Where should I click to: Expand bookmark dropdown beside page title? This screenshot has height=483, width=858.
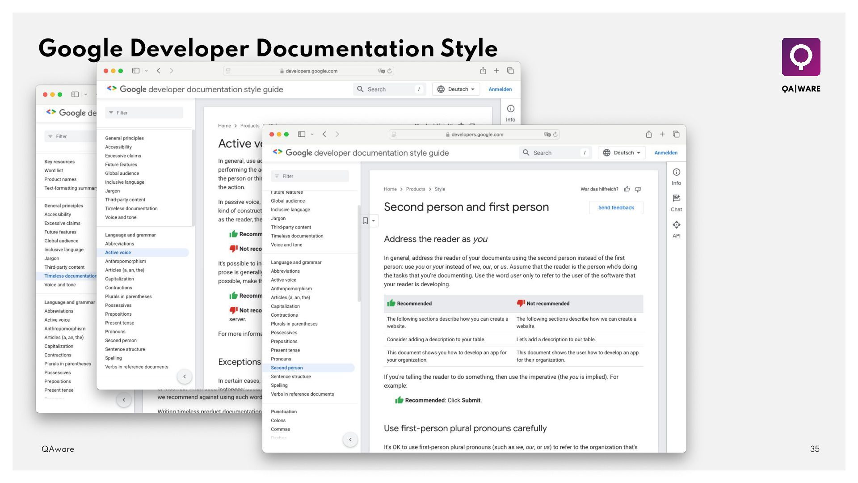374,221
